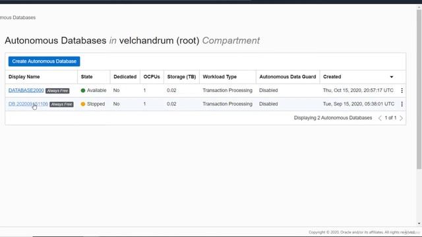Click the Autonomous Data Guard column header
422x237 pixels.
coord(287,77)
